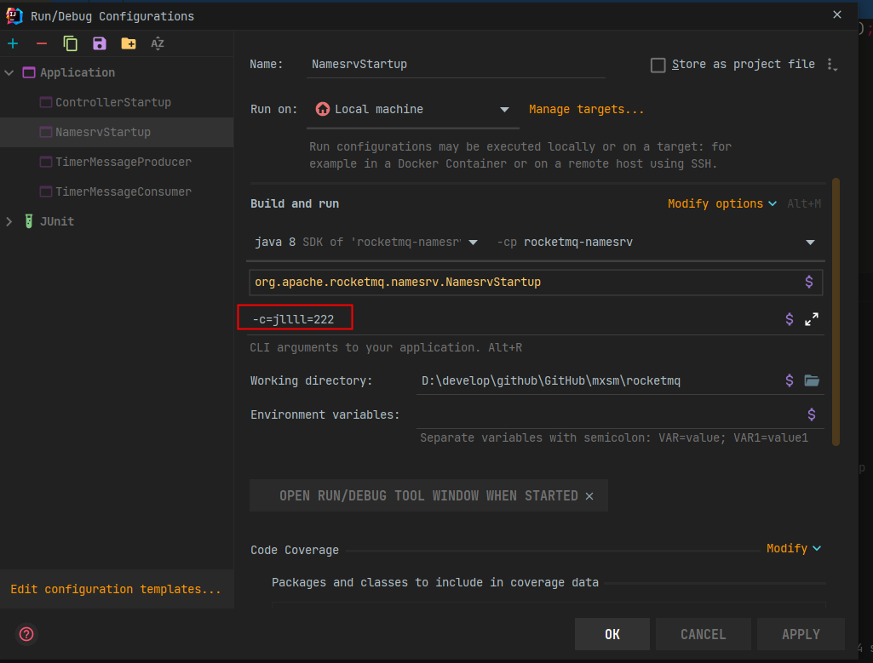Select the TimerMessageProducer configuration
Viewport: 873px width, 663px height.
[117, 162]
